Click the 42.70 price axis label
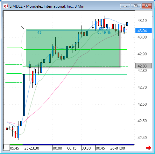 142,87
